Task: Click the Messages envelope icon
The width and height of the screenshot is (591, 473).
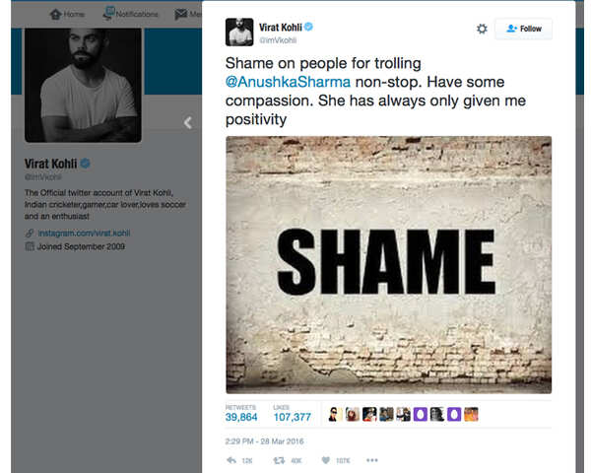Action: coord(181,14)
